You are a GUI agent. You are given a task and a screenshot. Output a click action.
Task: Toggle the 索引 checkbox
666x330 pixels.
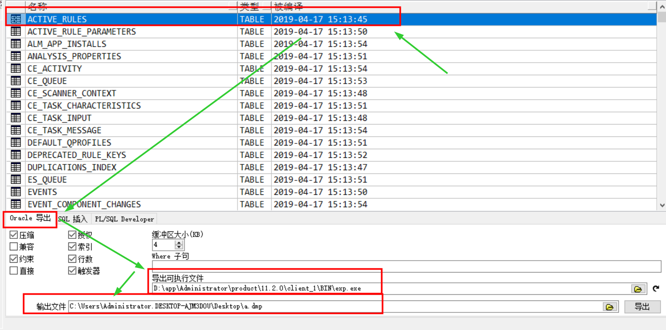(x=72, y=247)
